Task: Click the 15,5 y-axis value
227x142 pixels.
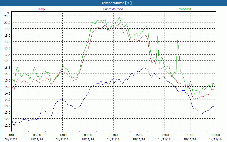Action: (7, 80)
